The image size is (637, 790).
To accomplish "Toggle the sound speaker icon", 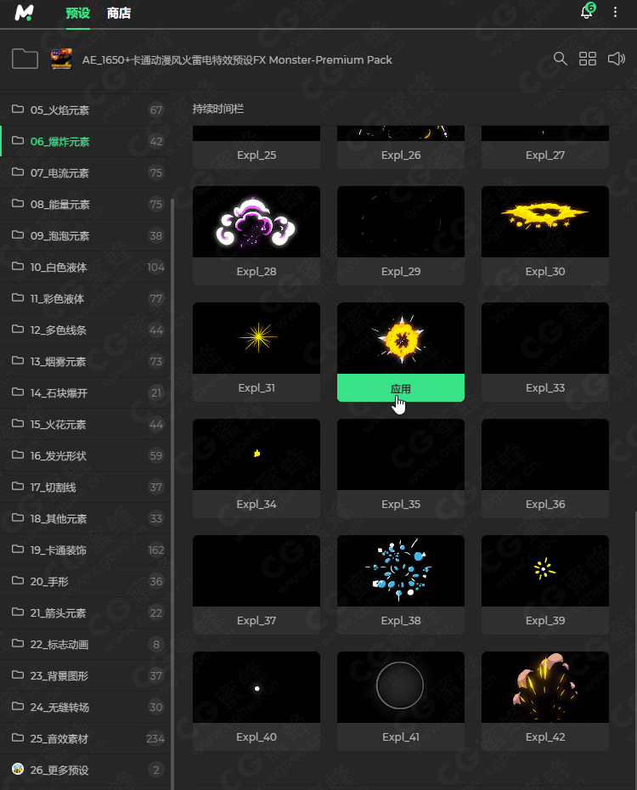I will [x=617, y=59].
